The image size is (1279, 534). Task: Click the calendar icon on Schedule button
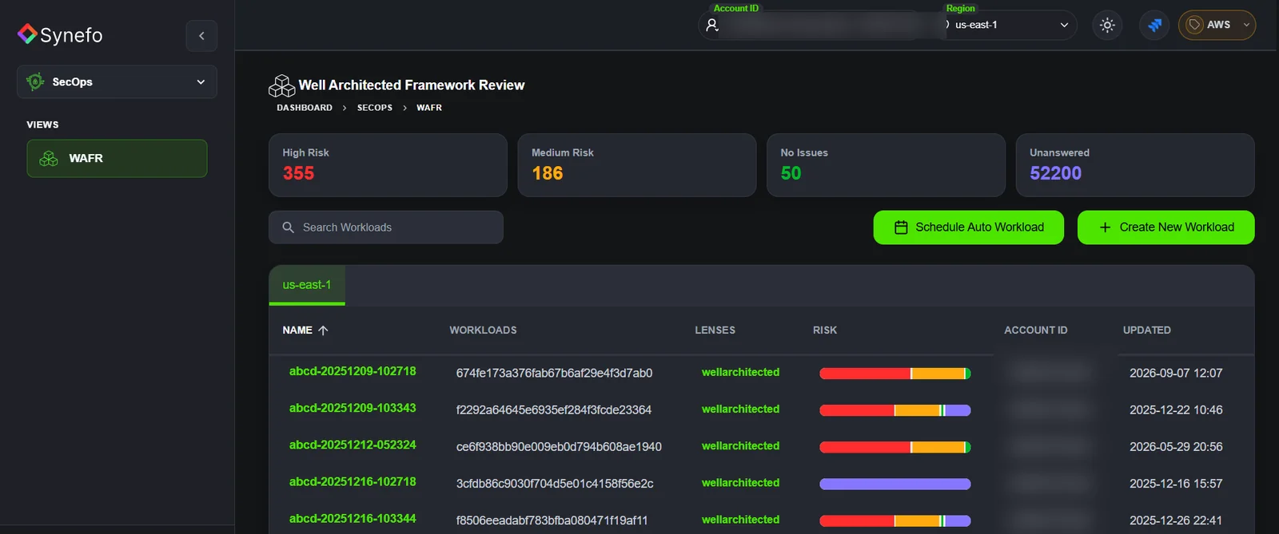click(901, 227)
